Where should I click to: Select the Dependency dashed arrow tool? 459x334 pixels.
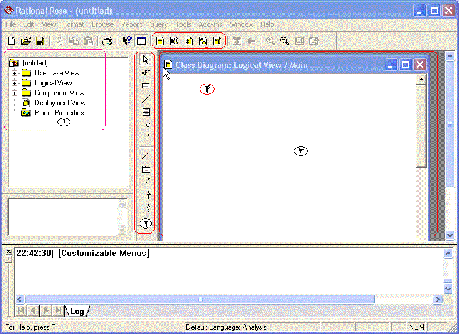pos(146,182)
